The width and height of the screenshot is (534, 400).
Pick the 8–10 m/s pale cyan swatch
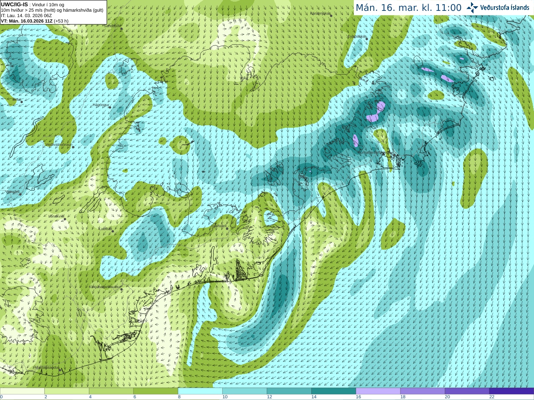pyautogui.click(x=200, y=391)
